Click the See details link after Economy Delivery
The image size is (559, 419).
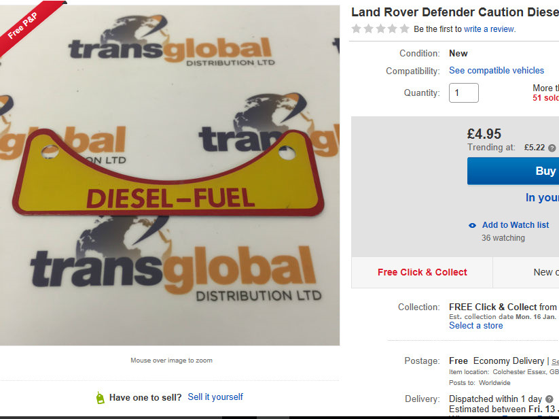[555, 362]
